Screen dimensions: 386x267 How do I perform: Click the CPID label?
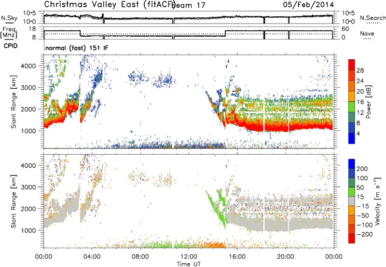pyautogui.click(x=11, y=46)
